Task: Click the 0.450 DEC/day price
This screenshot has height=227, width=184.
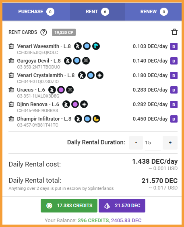Action: tap(150, 119)
